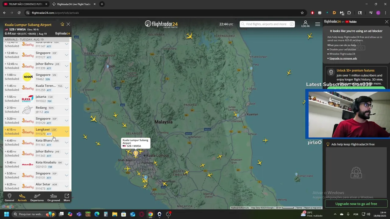Viewport: 390px width, 219px height.
Task: Open the Chrome profile avatar
Action: click(x=378, y=13)
